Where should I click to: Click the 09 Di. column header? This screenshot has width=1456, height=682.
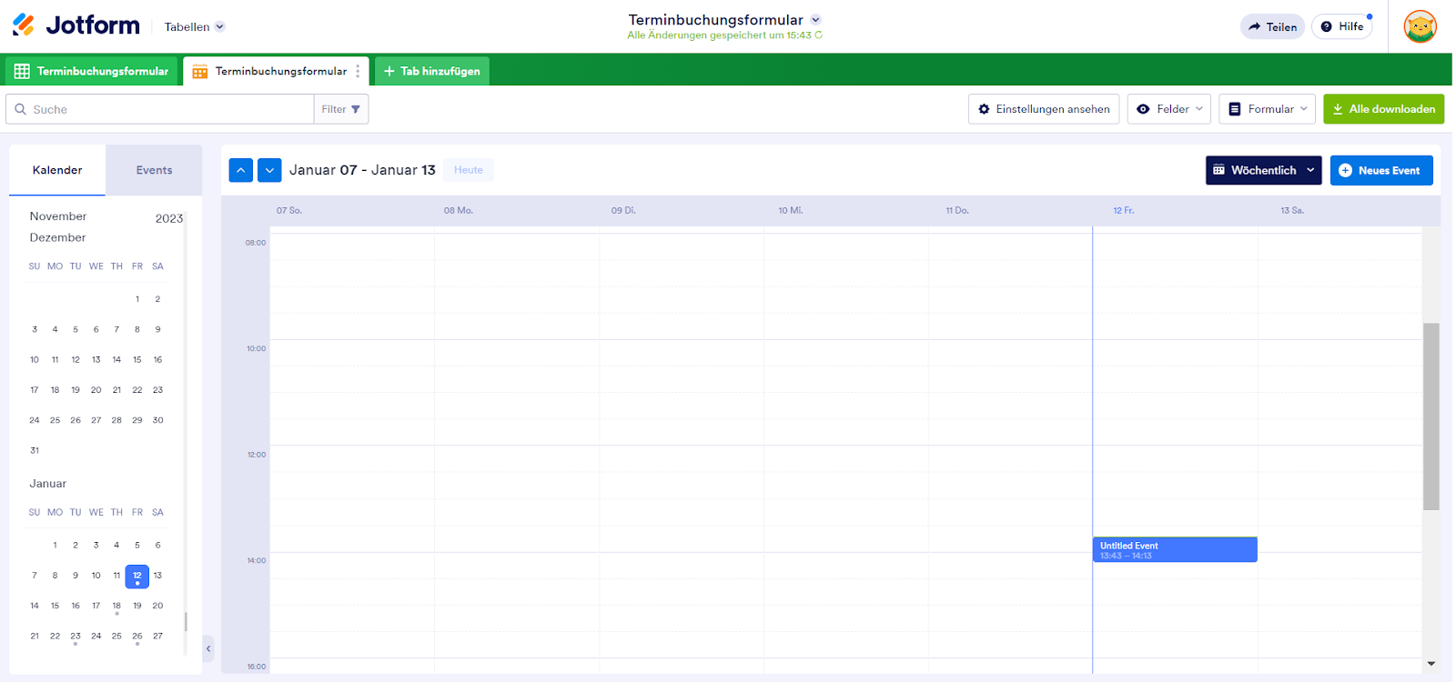tap(623, 210)
